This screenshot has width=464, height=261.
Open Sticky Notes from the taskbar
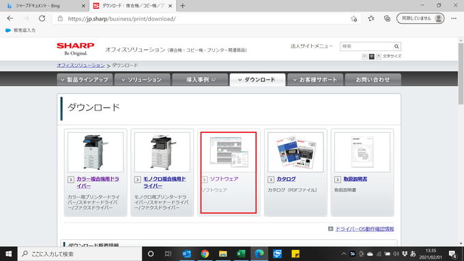tap(295, 254)
